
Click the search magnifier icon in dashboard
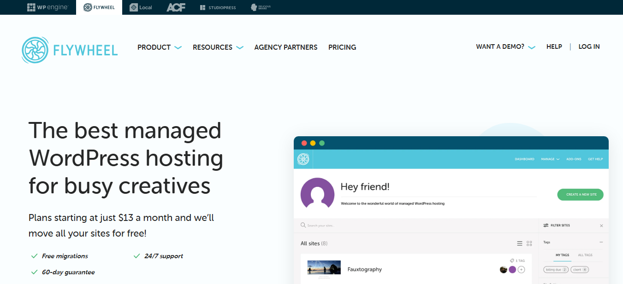pyautogui.click(x=303, y=225)
